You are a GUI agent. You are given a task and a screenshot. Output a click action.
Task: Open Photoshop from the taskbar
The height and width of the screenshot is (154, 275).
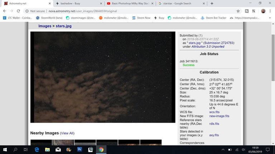pos(79,150)
